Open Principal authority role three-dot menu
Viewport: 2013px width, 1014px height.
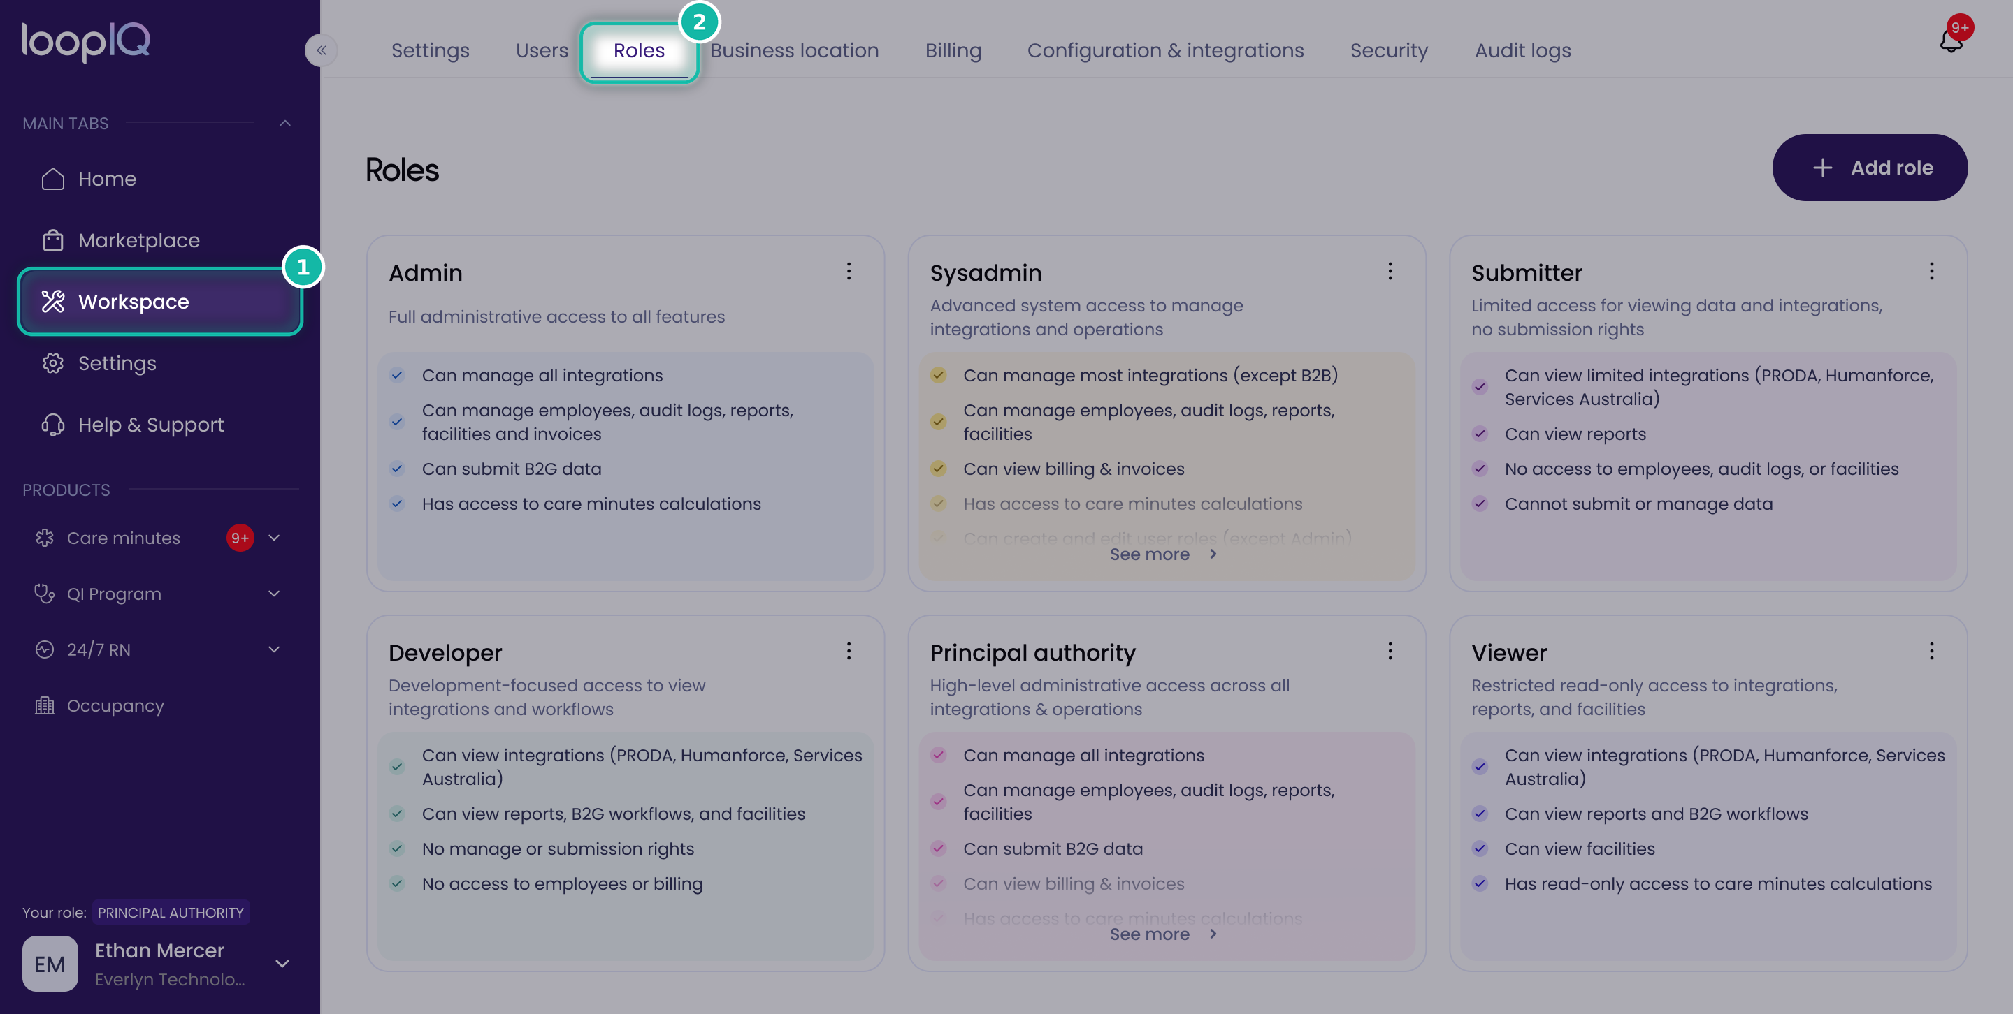tap(1390, 651)
